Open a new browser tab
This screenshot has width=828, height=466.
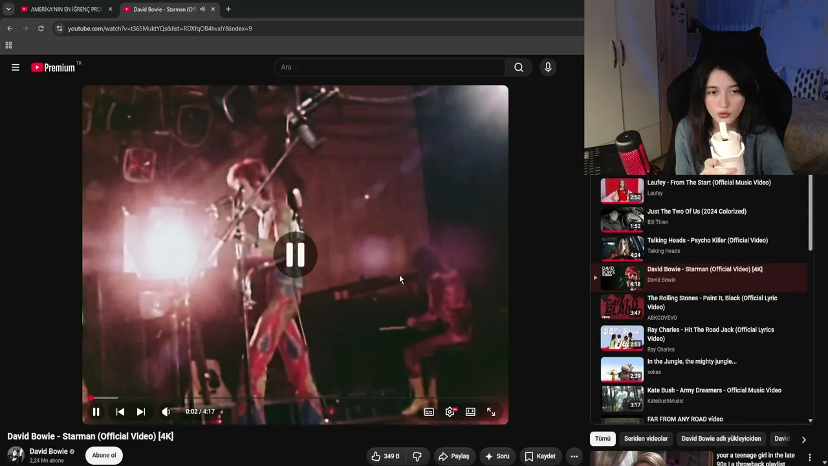click(x=228, y=9)
